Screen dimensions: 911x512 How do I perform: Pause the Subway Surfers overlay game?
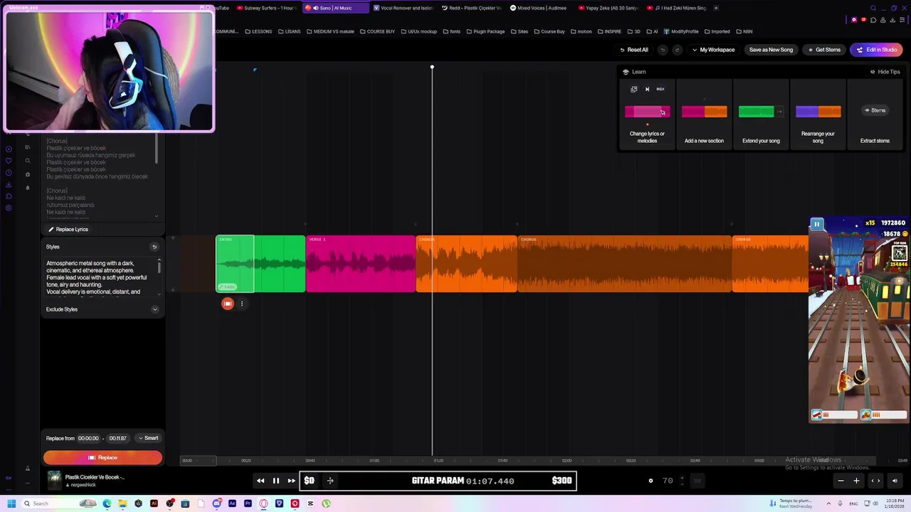(817, 224)
